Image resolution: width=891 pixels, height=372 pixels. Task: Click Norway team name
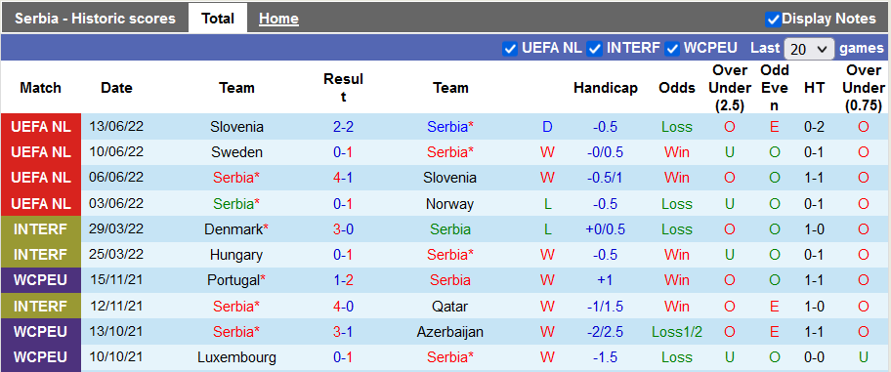[x=450, y=204]
